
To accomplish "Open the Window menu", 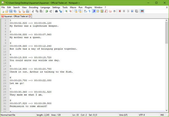I will click(98, 7).
